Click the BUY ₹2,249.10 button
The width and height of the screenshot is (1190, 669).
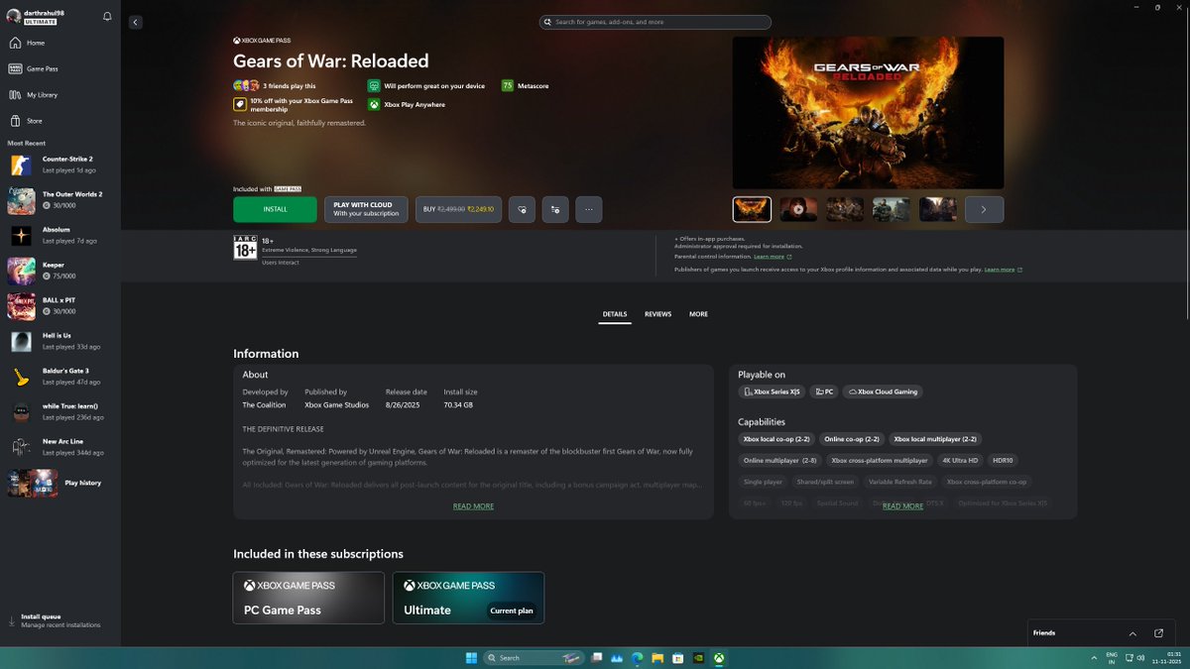(x=458, y=209)
